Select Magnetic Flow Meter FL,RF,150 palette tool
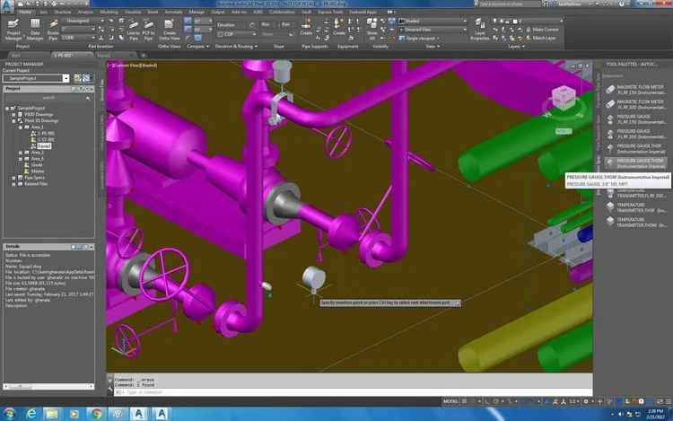The width and height of the screenshot is (673, 421). pyautogui.click(x=635, y=89)
